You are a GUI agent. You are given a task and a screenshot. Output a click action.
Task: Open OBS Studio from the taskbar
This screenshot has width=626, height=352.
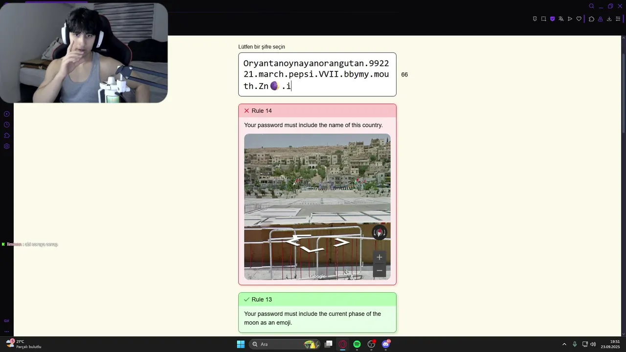coord(371,344)
